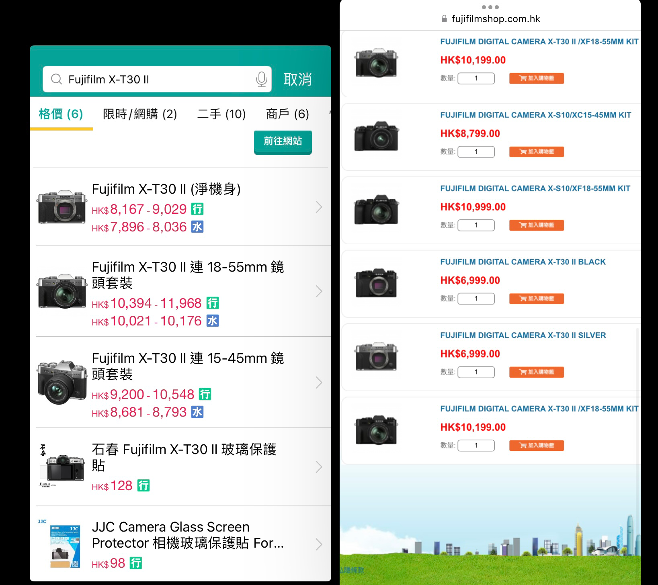Click HK$10,999.00 price text

pos(473,207)
